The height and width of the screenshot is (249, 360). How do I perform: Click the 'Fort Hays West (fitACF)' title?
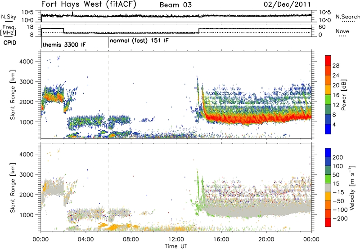tap(89, 4)
